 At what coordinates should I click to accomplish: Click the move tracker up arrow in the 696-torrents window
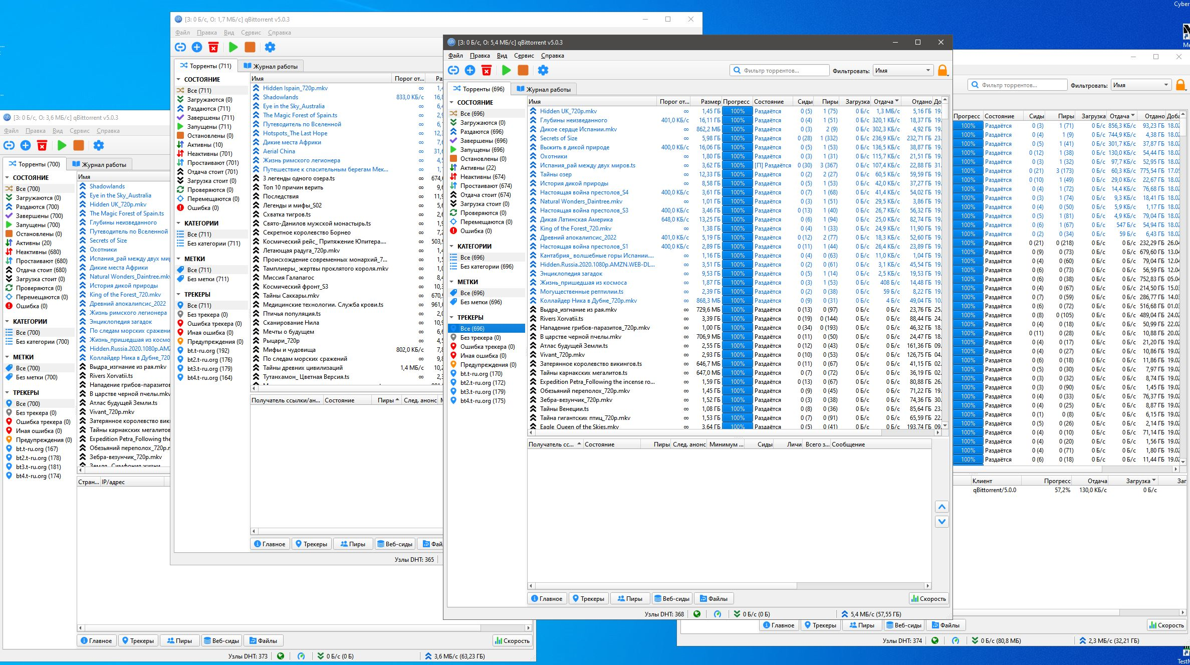pos(941,507)
